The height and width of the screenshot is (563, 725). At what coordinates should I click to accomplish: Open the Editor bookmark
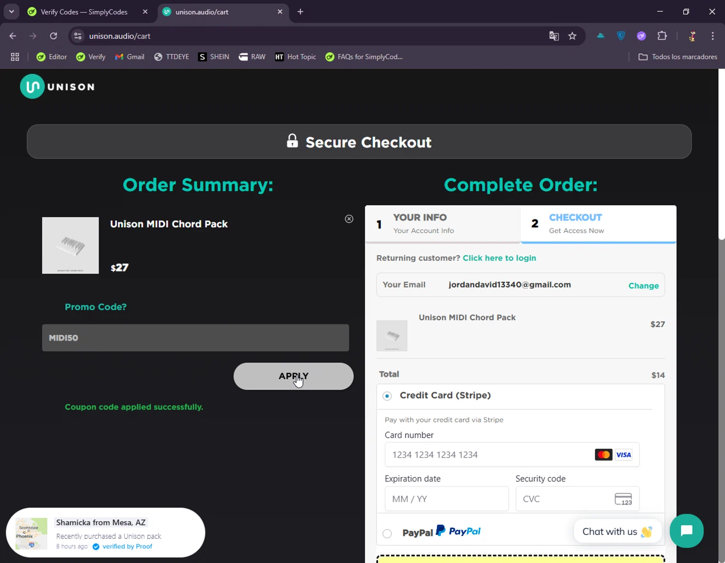click(52, 57)
